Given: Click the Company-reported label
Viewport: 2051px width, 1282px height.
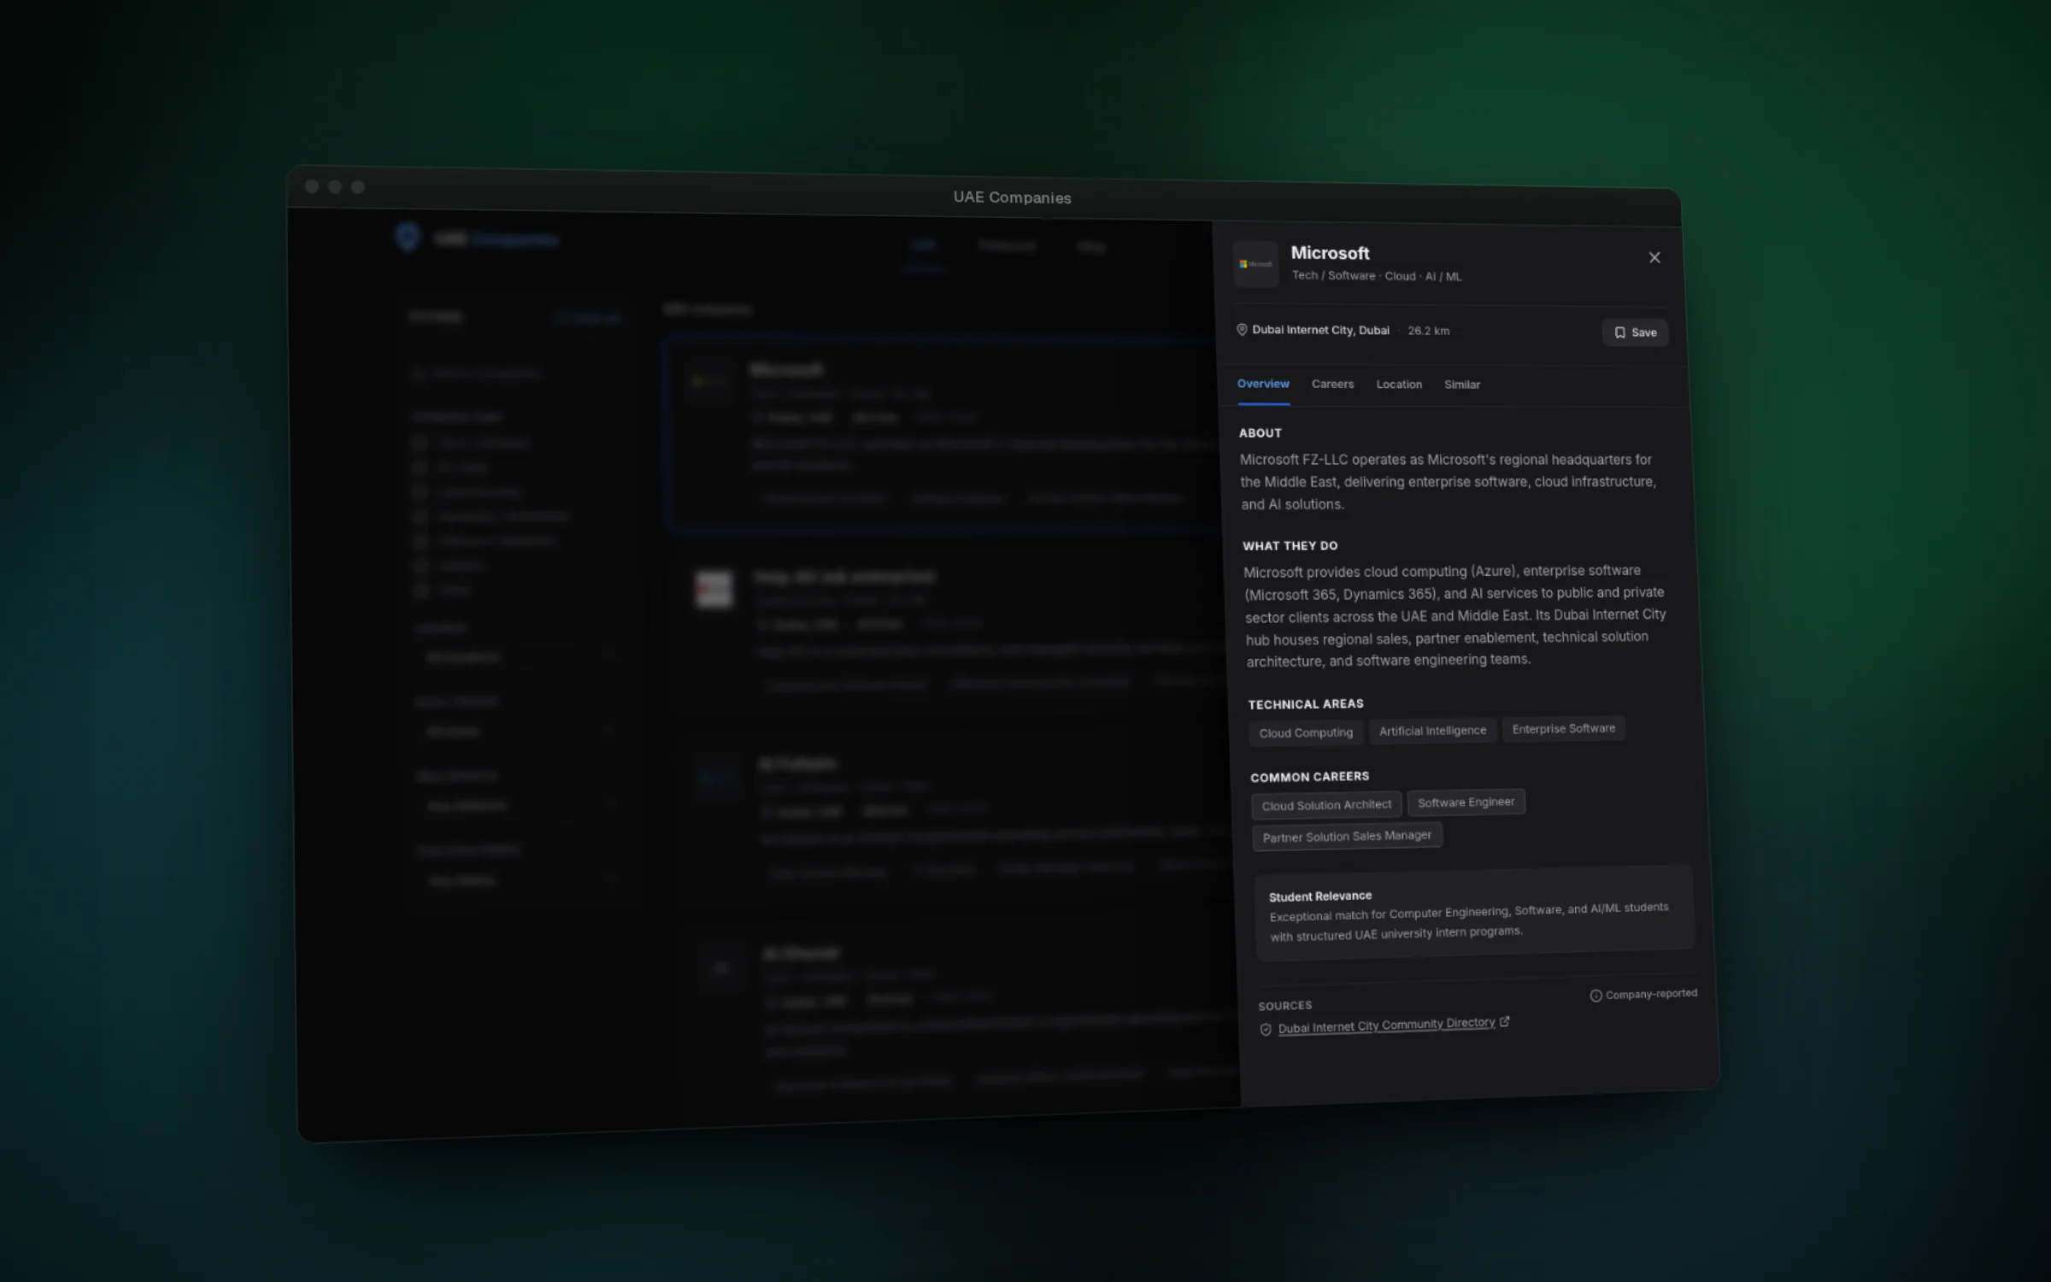Looking at the screenshot, I should click(1651, 994).
